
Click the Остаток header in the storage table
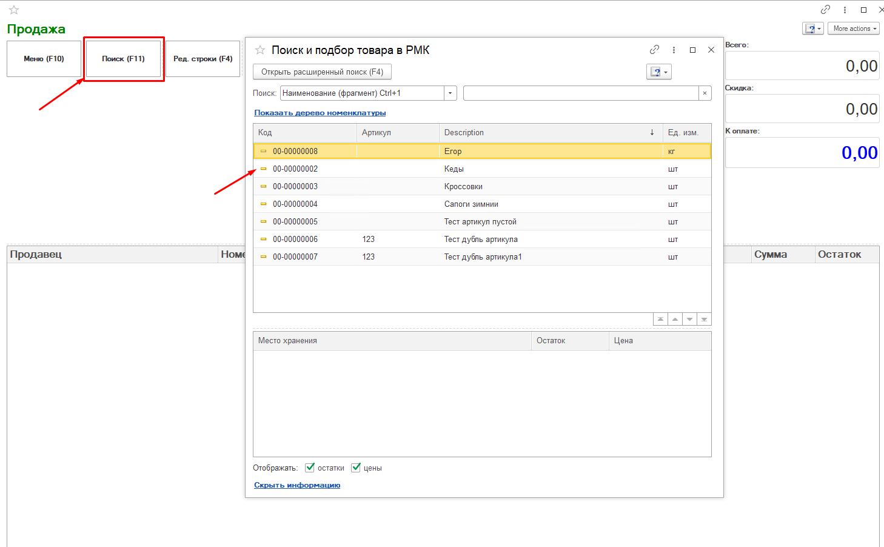click(x=570, y=341)
